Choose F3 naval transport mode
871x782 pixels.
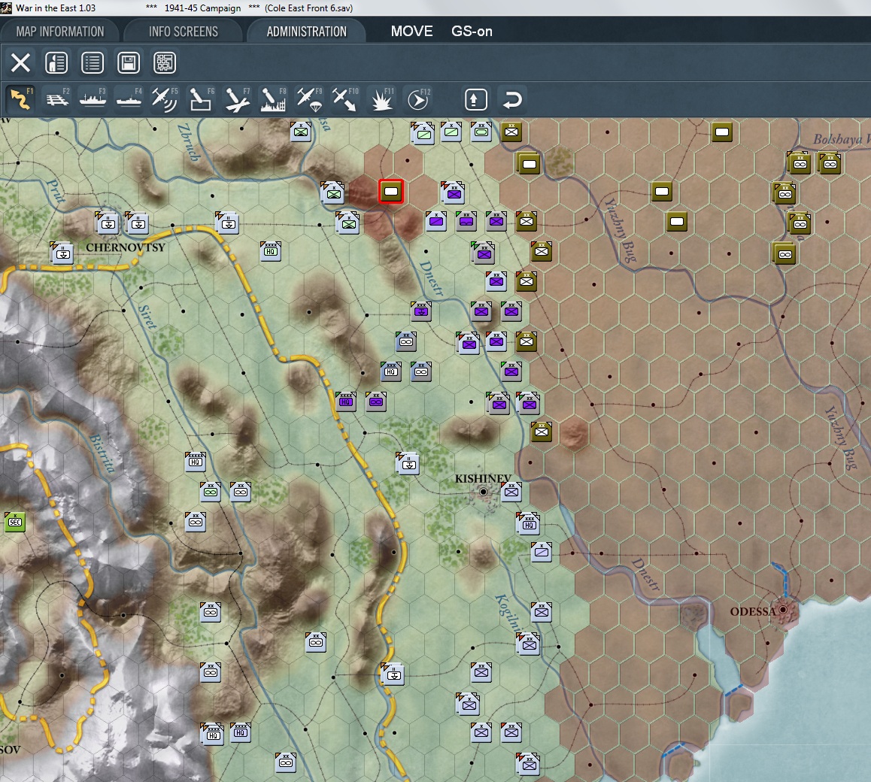(x=93, y=100)
